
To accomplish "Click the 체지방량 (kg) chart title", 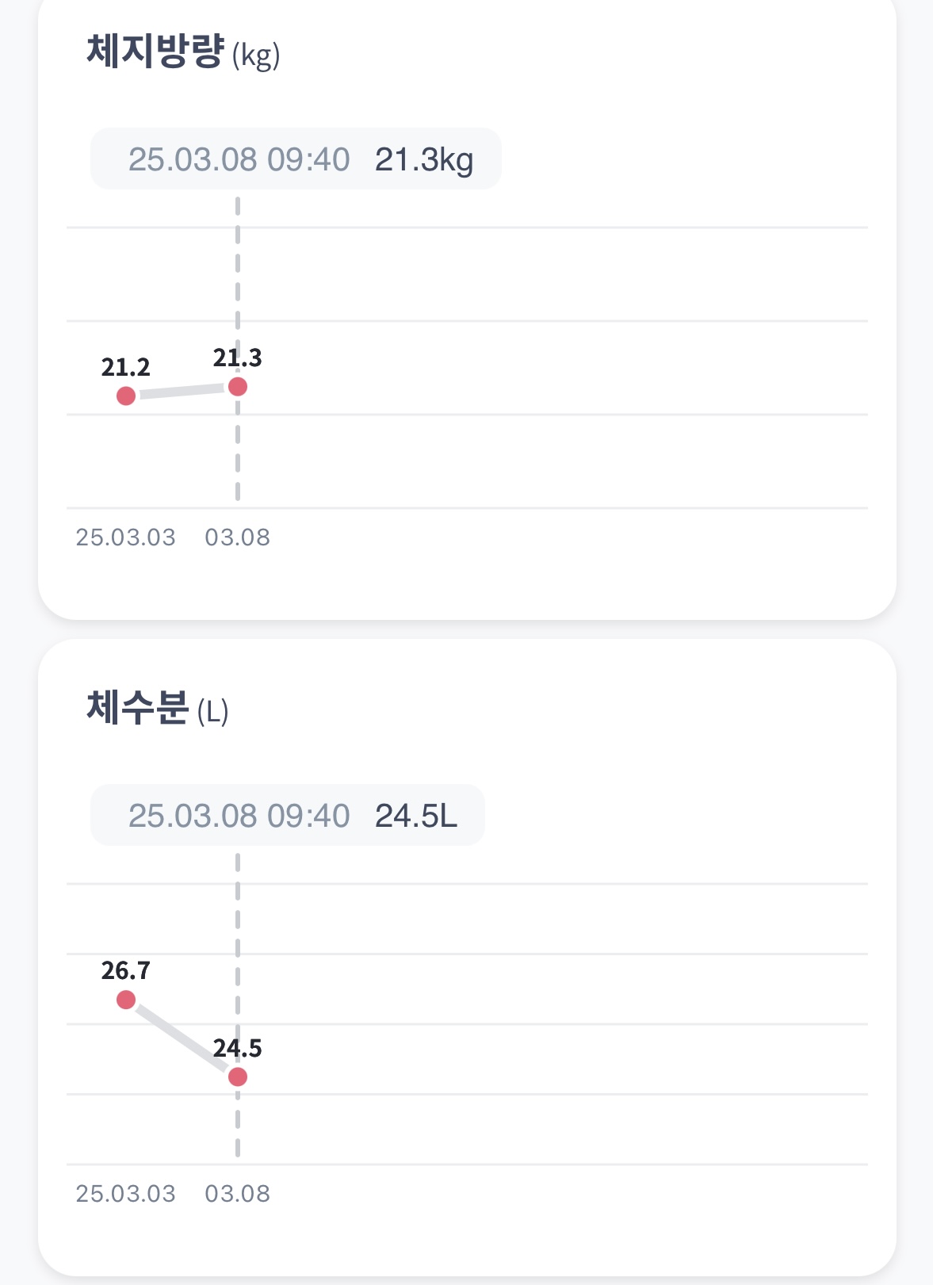I will 183,53.
